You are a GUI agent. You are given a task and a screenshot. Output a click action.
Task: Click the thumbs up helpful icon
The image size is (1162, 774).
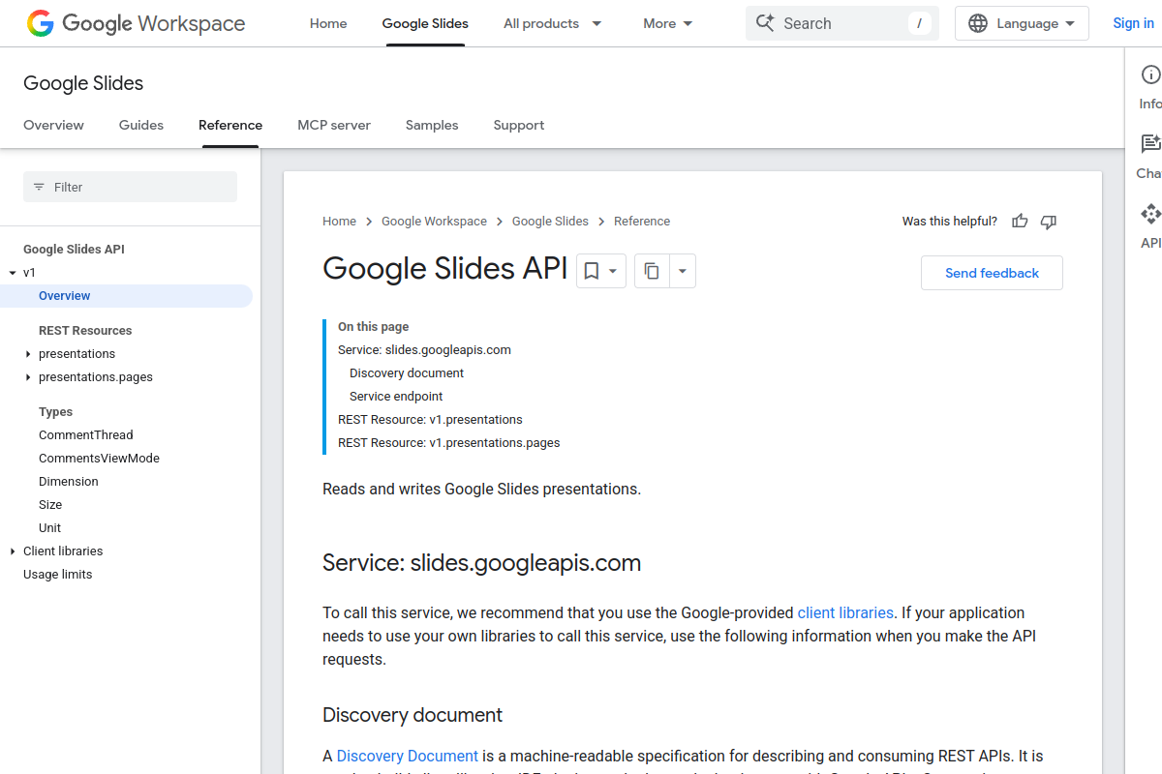click(x=1020, y=222)
